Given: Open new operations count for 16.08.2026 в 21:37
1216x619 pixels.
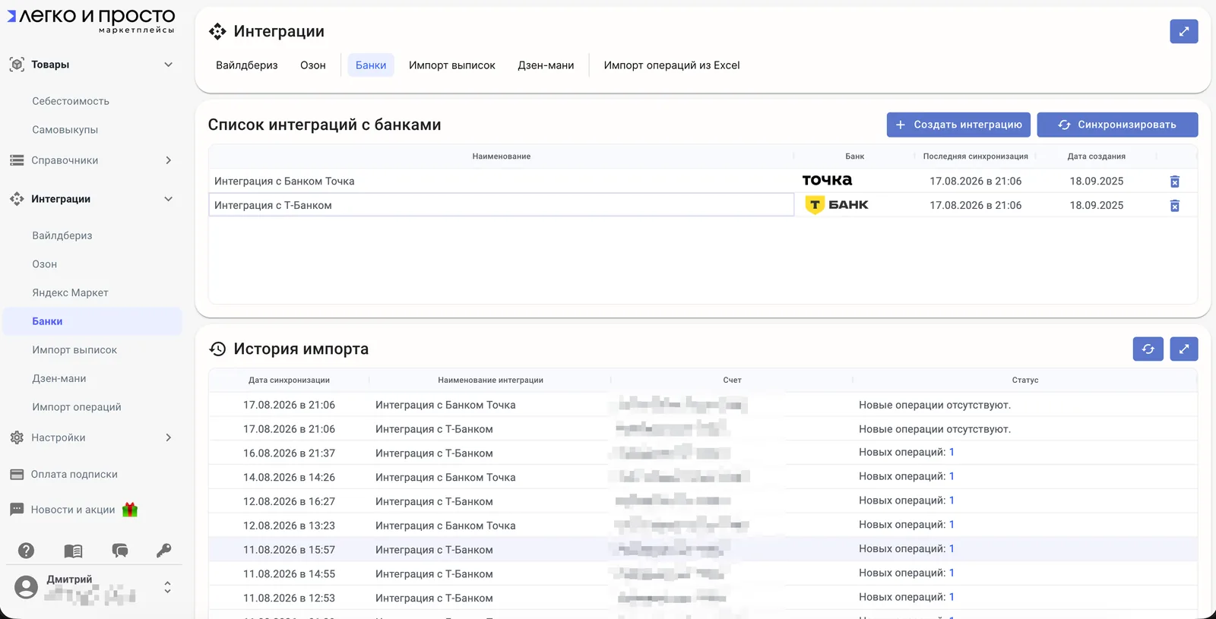Looking at the screenshot, I should coord(952,452).
